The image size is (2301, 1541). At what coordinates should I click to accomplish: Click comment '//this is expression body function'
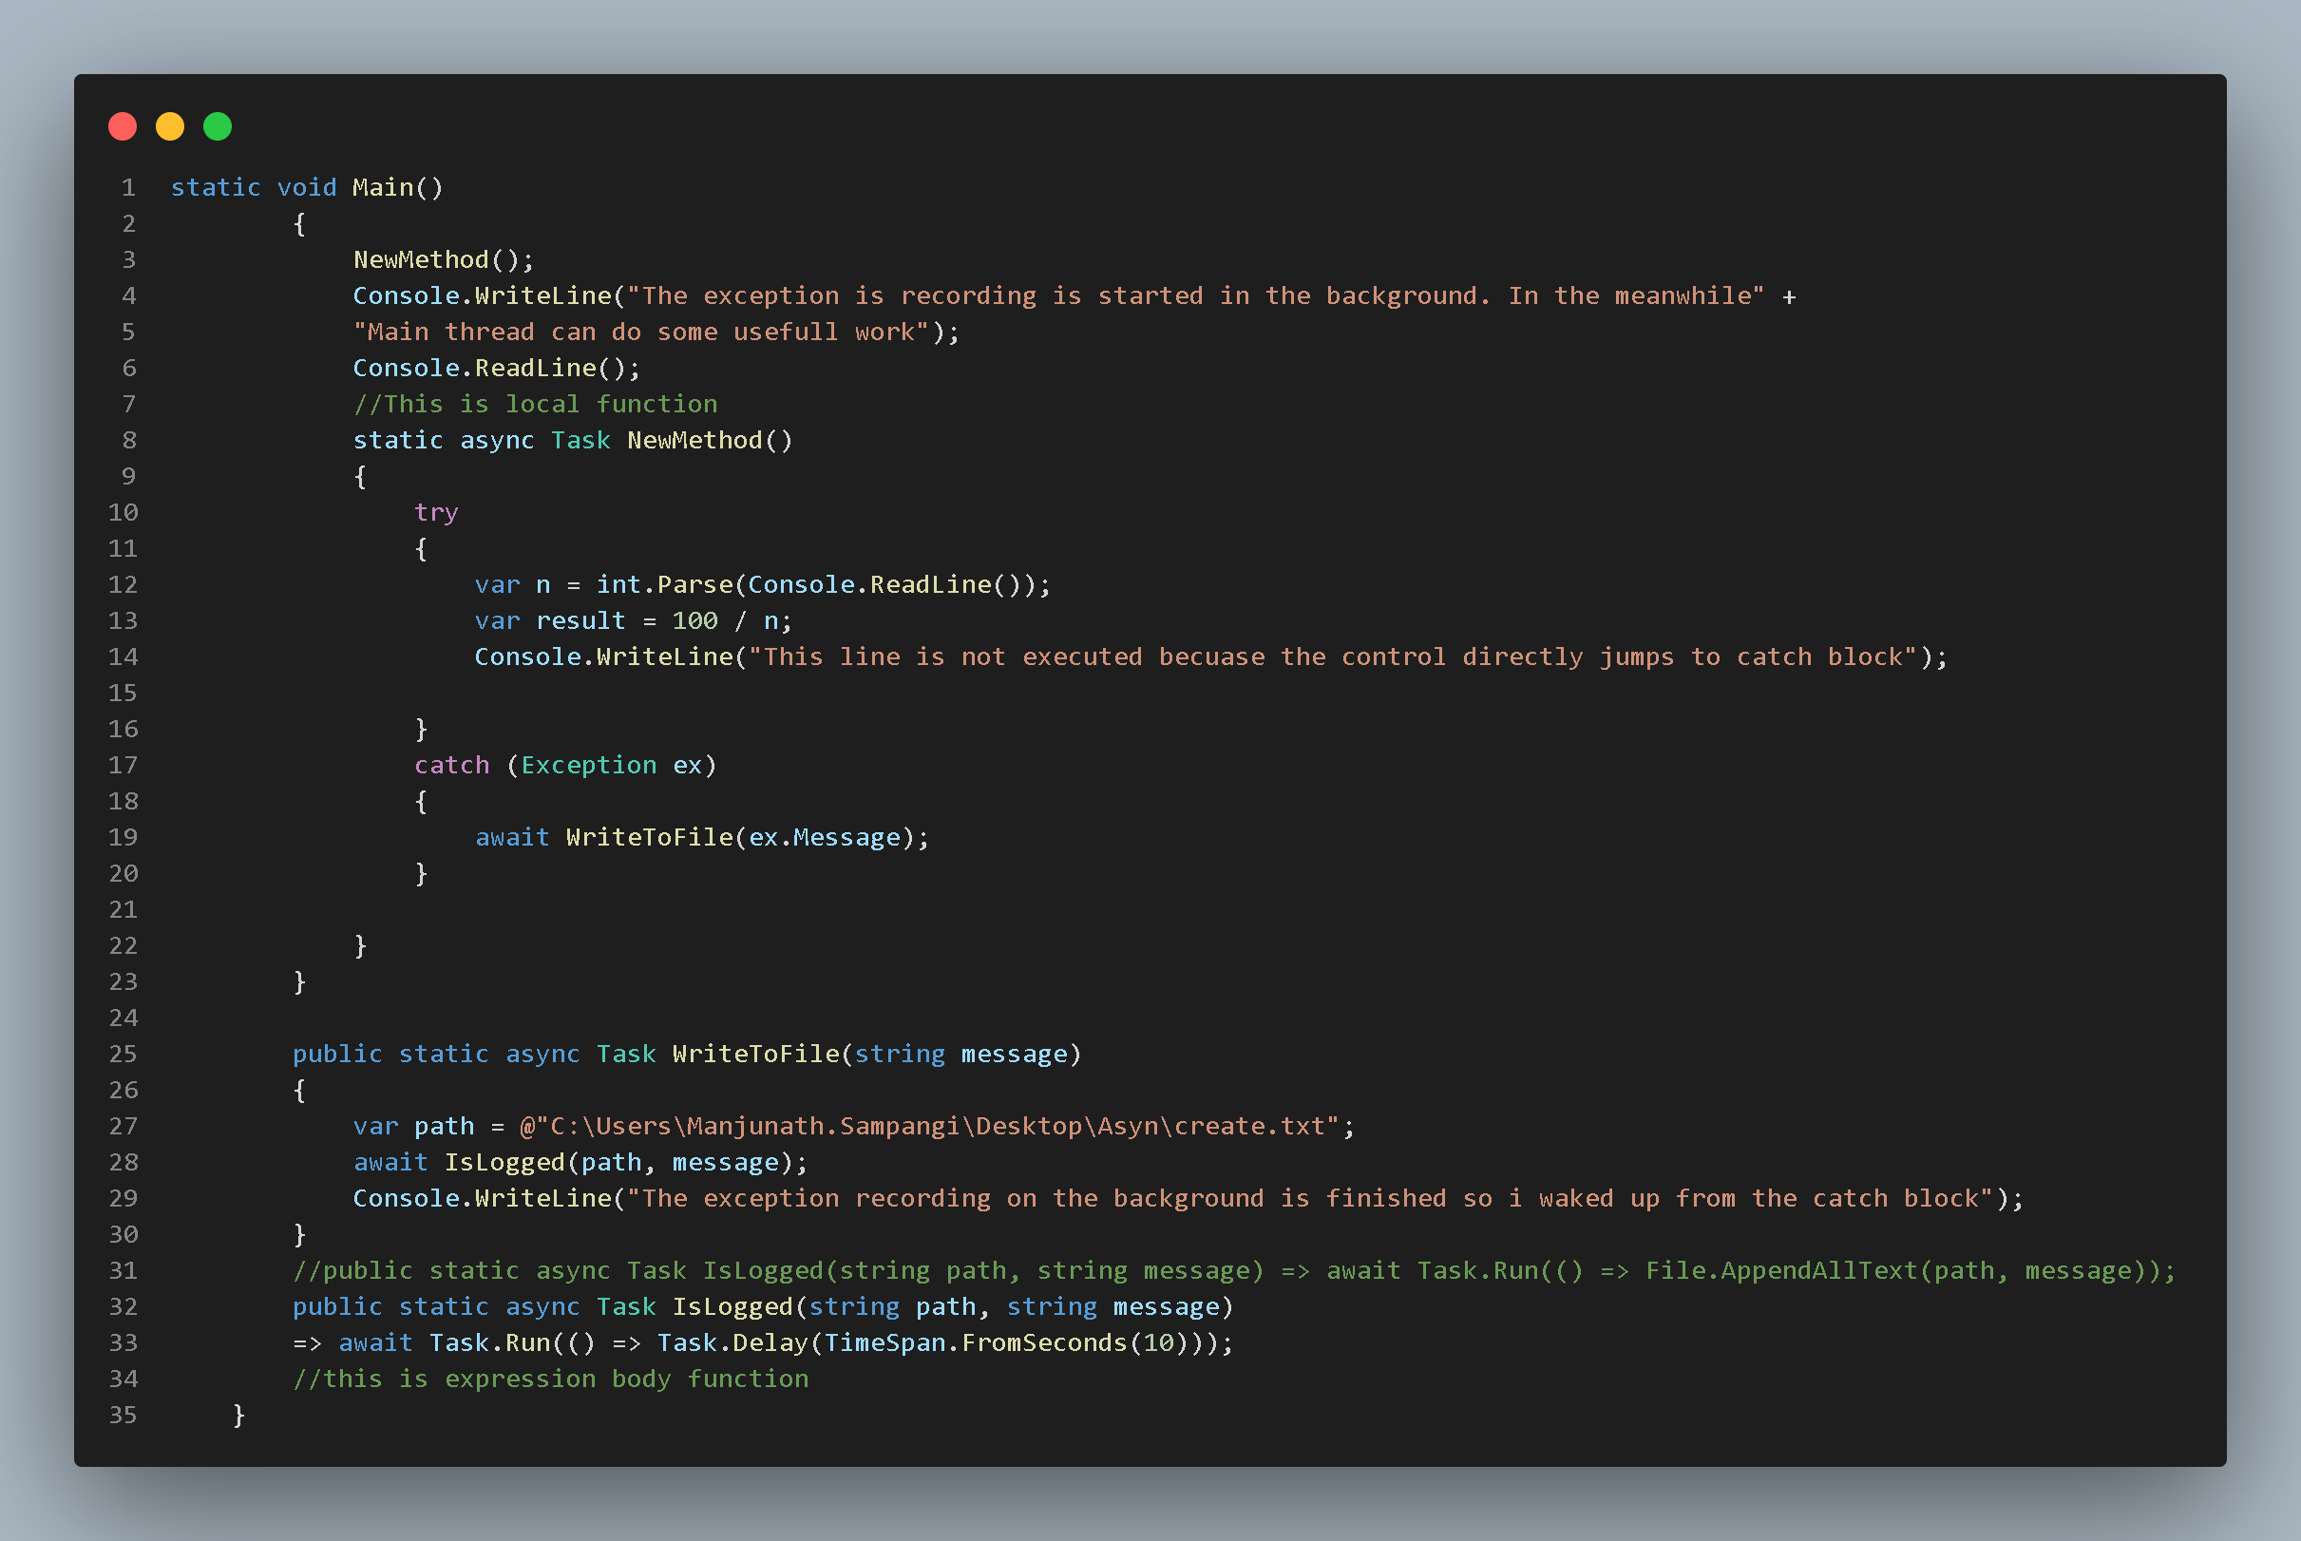(x=550, y=1379)
